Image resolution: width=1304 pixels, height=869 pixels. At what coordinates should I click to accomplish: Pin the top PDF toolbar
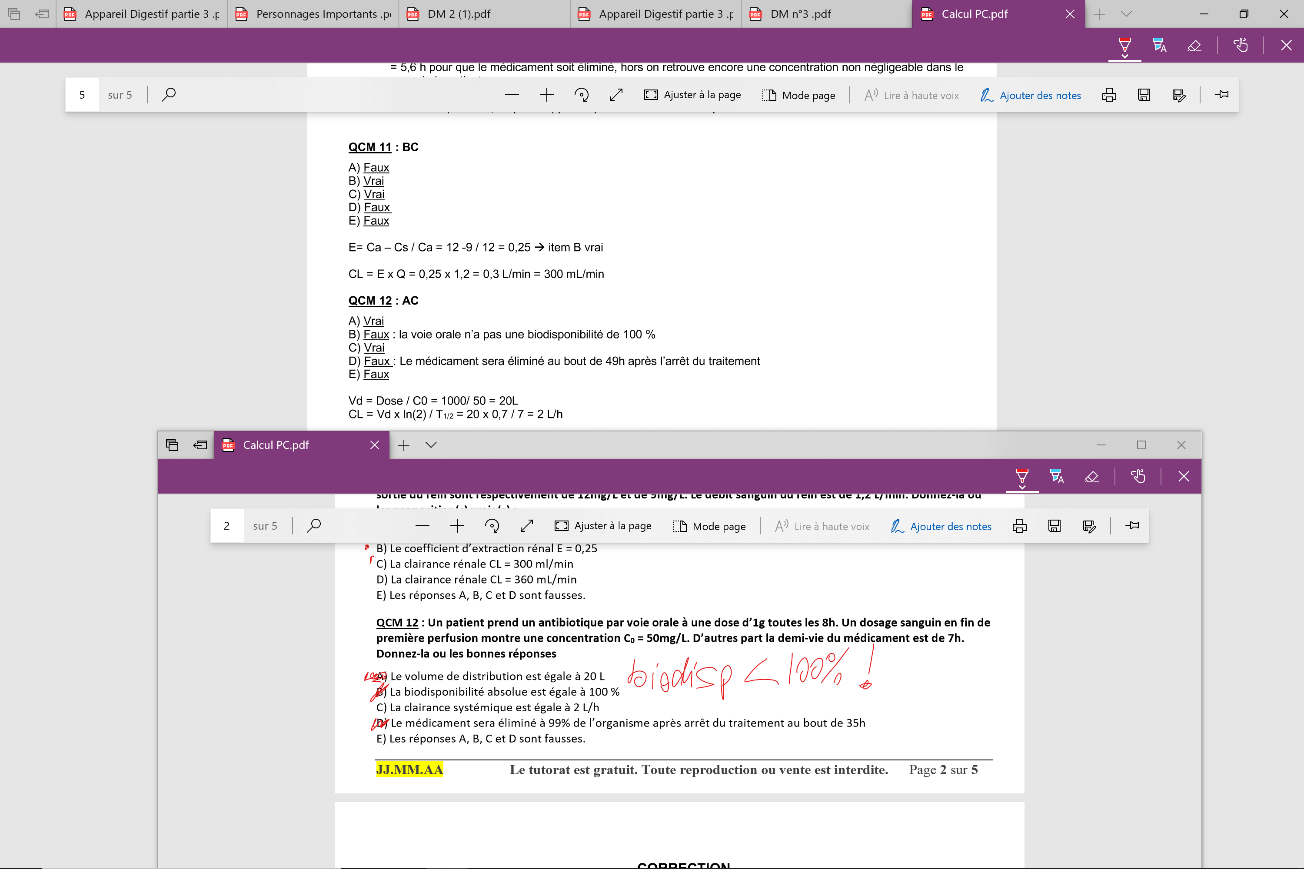click(1221, 95)
